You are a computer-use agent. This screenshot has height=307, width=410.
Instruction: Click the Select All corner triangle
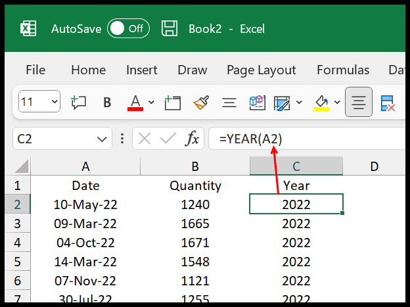[22, 166]
